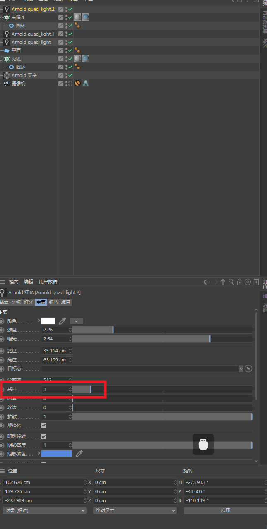
Task: Toggle 阴影投射 checkbox
Action: (x=44, y=436)
